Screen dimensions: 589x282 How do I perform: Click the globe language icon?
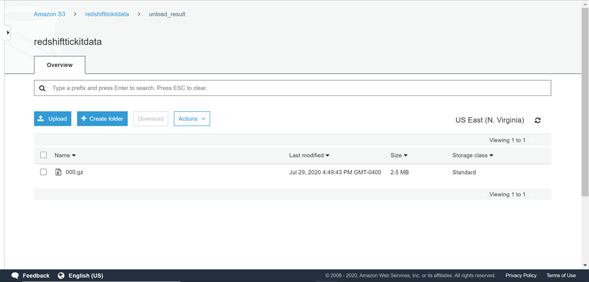click(x=61, y=275)
